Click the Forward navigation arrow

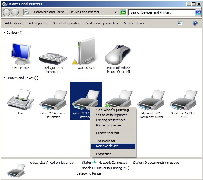click(x=15, y=12)
